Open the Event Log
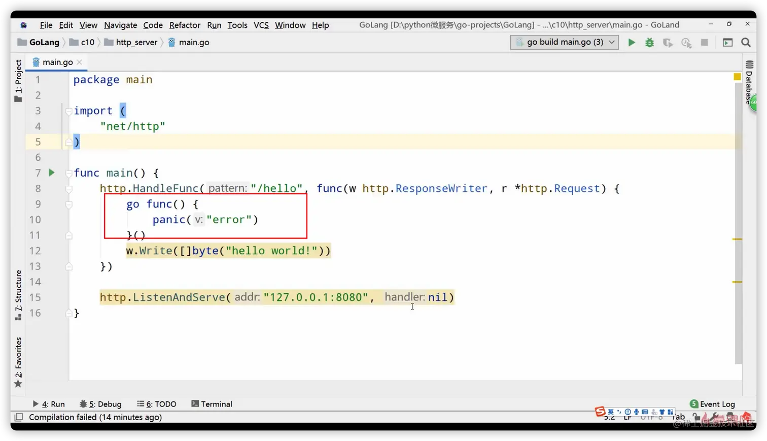Image resolution: width=767 pixels, height=441 pixels. click(712, 404)
